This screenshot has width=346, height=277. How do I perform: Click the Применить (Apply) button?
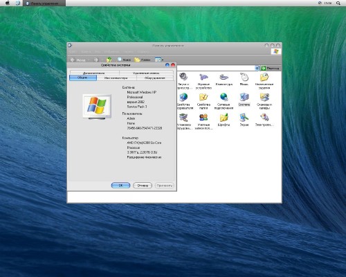click(165, 186)
